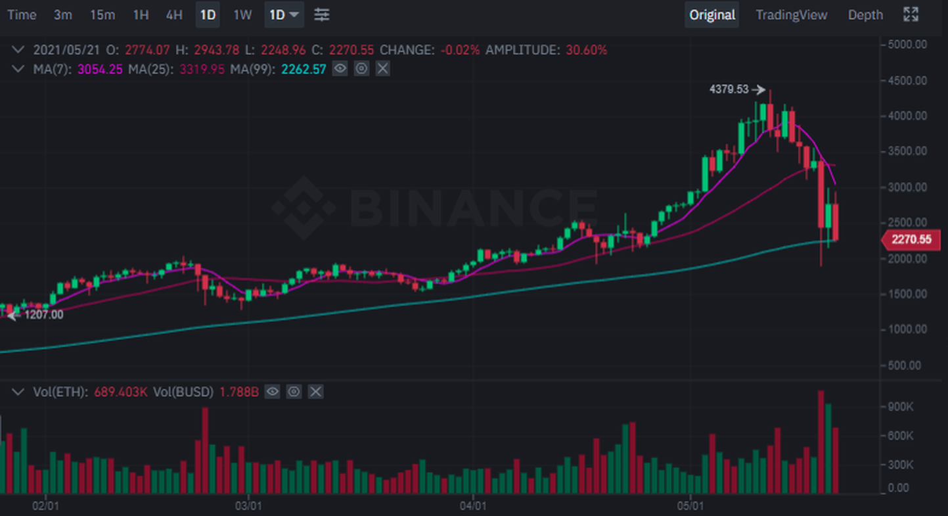This screenshot has height=516, width=948.
Task: Open MA indicator settings icon
Action: (x=361, y=68)
